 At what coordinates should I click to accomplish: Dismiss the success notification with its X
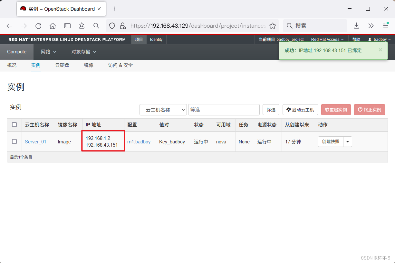[x=381, y=50]
